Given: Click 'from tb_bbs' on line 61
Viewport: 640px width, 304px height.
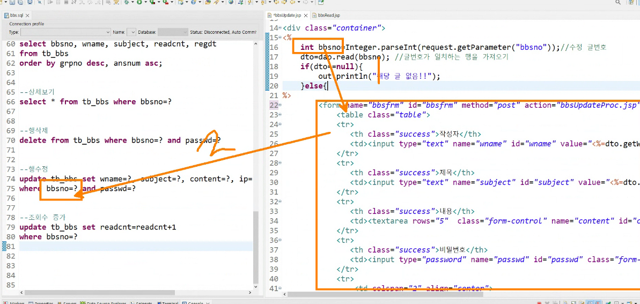Looking at the screenshot, I should 43,54.
